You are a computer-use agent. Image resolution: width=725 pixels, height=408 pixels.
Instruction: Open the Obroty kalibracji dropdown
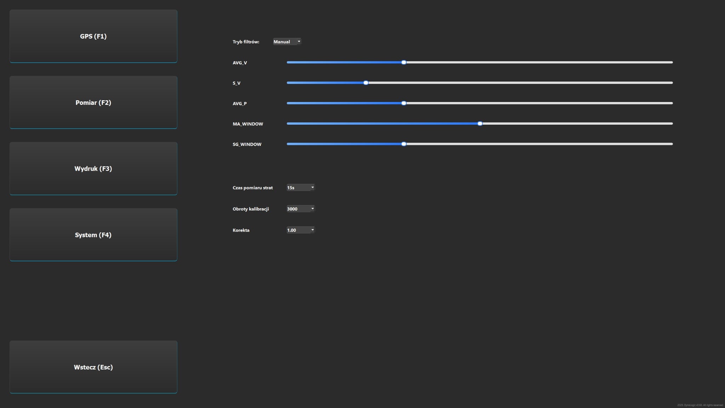(301, 209)
